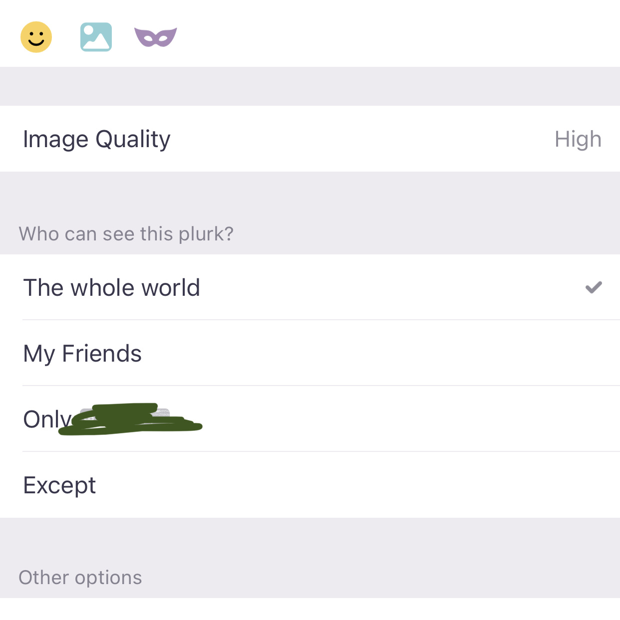Select the anonymous mask icon
The width and height of the screenshot is (620, 620).
(156, 37)
